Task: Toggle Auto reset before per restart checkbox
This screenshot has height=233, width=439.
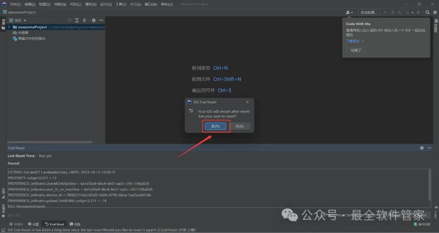Action: point(325,215)
